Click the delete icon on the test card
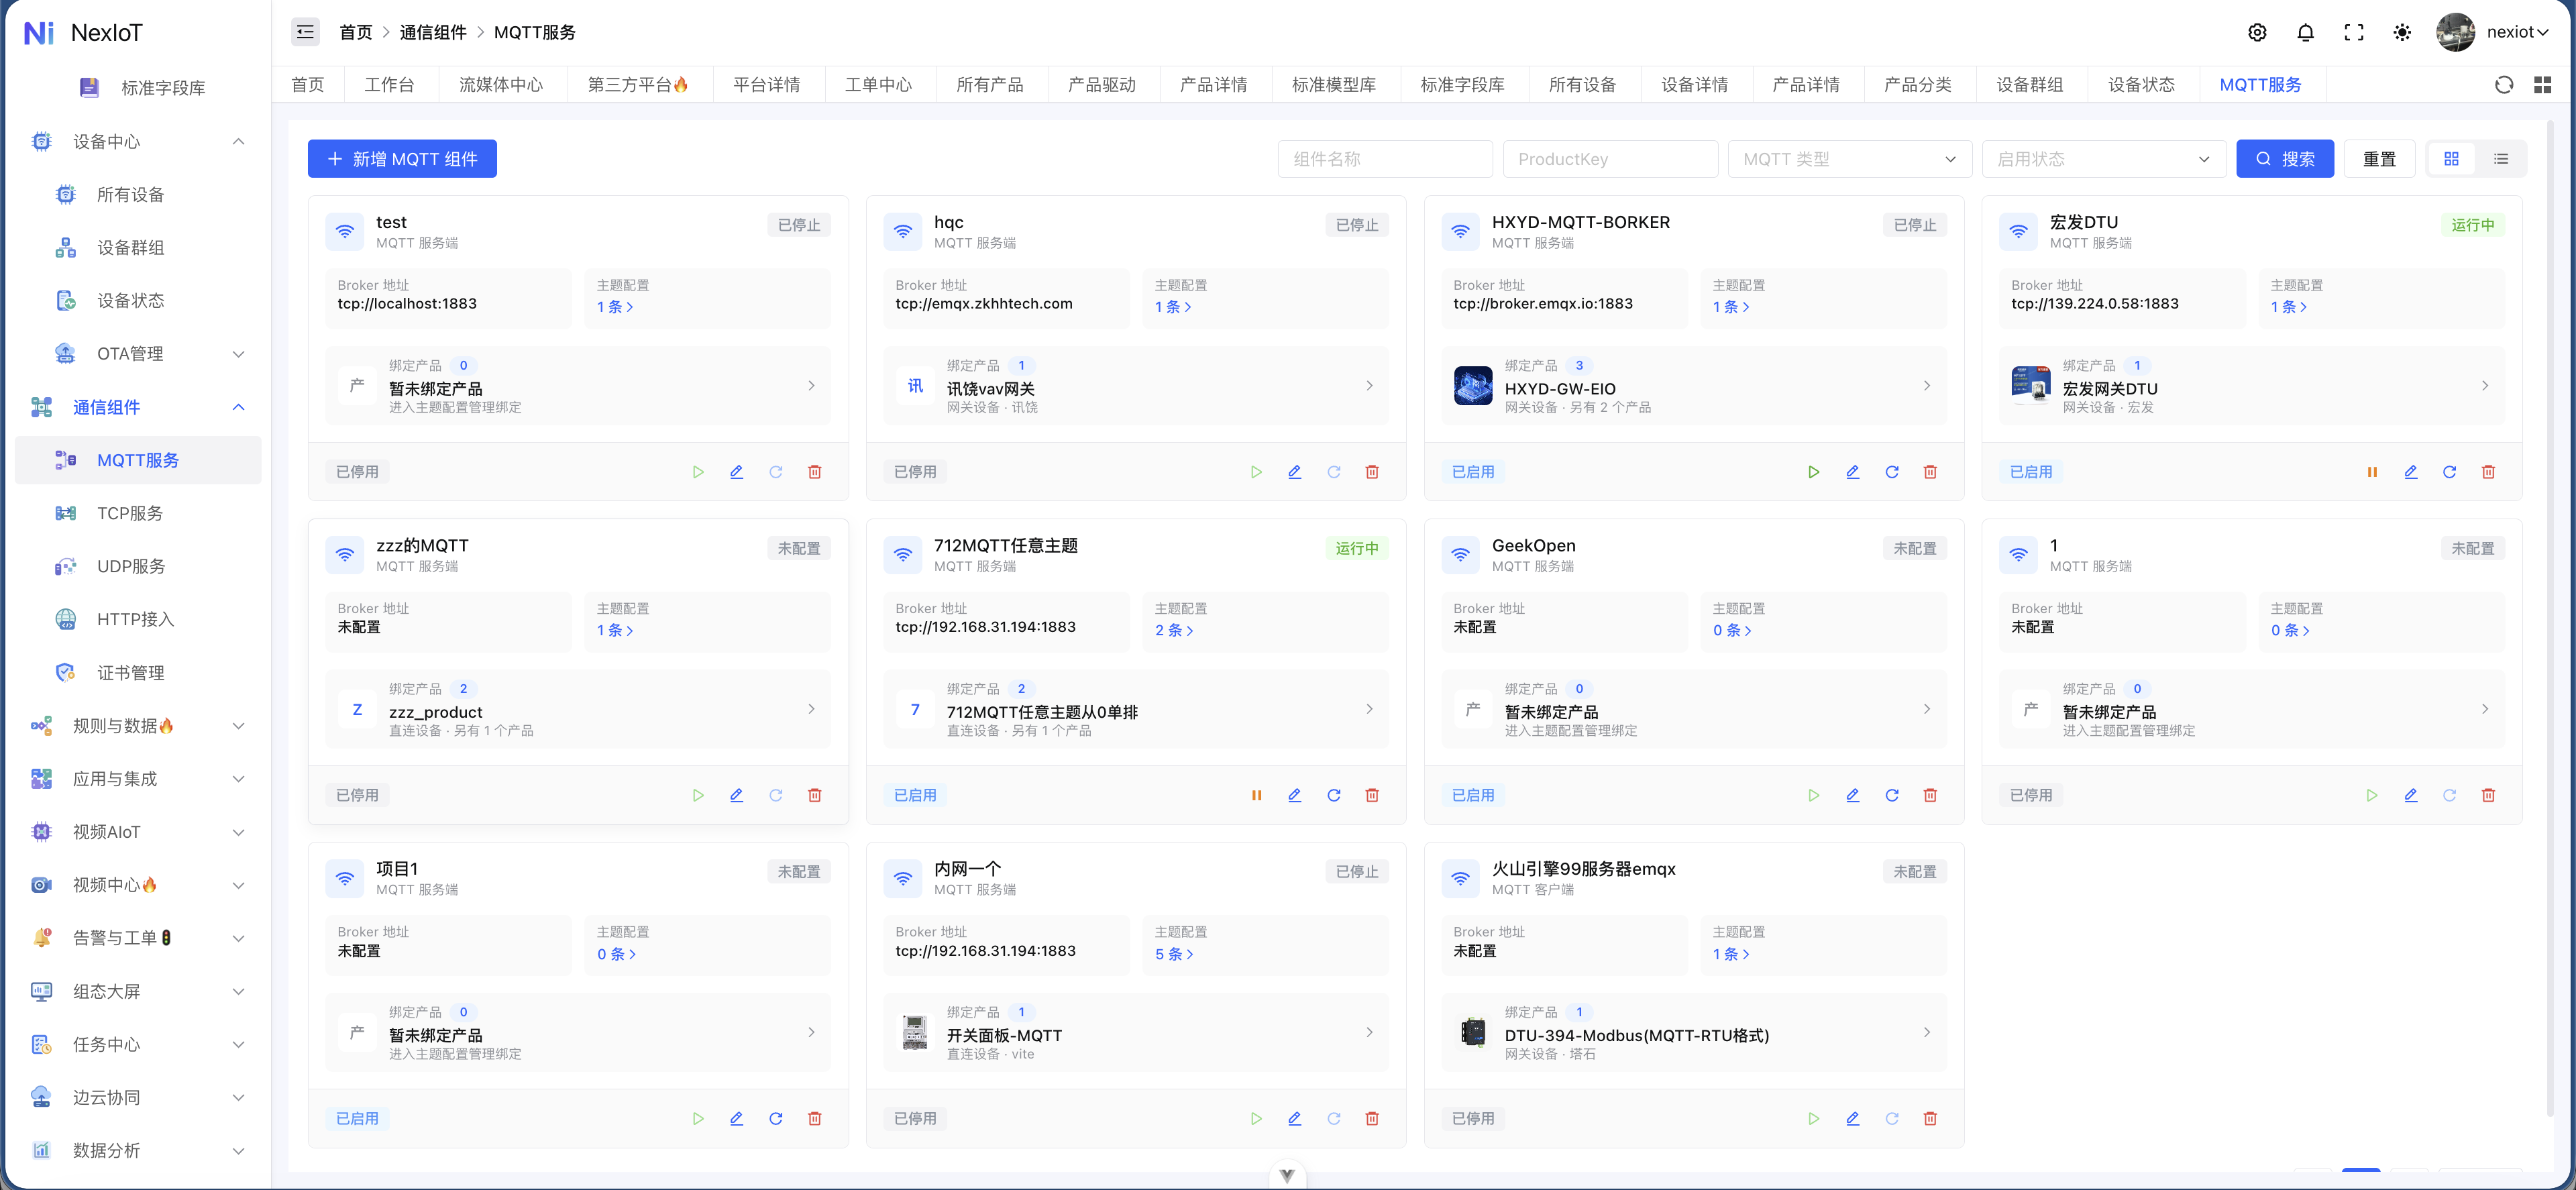 point(814,472)
